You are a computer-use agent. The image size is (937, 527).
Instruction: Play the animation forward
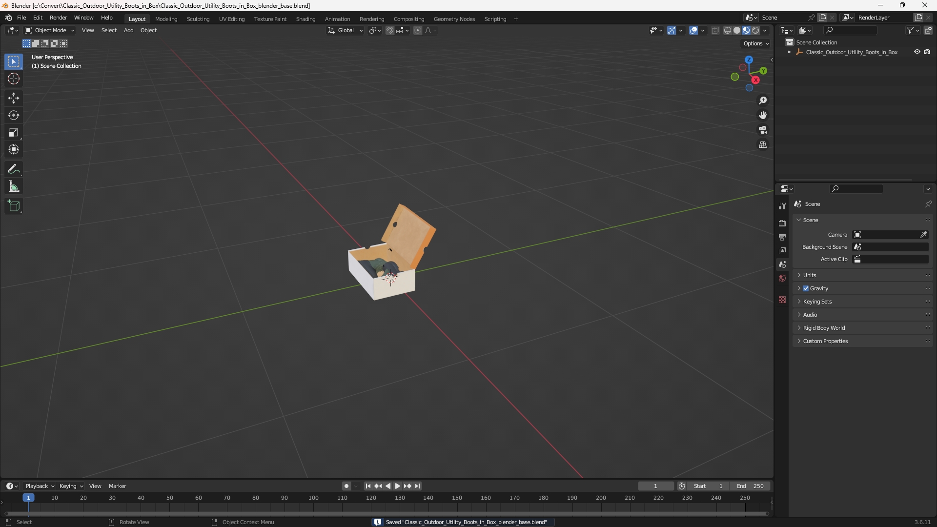397,486
